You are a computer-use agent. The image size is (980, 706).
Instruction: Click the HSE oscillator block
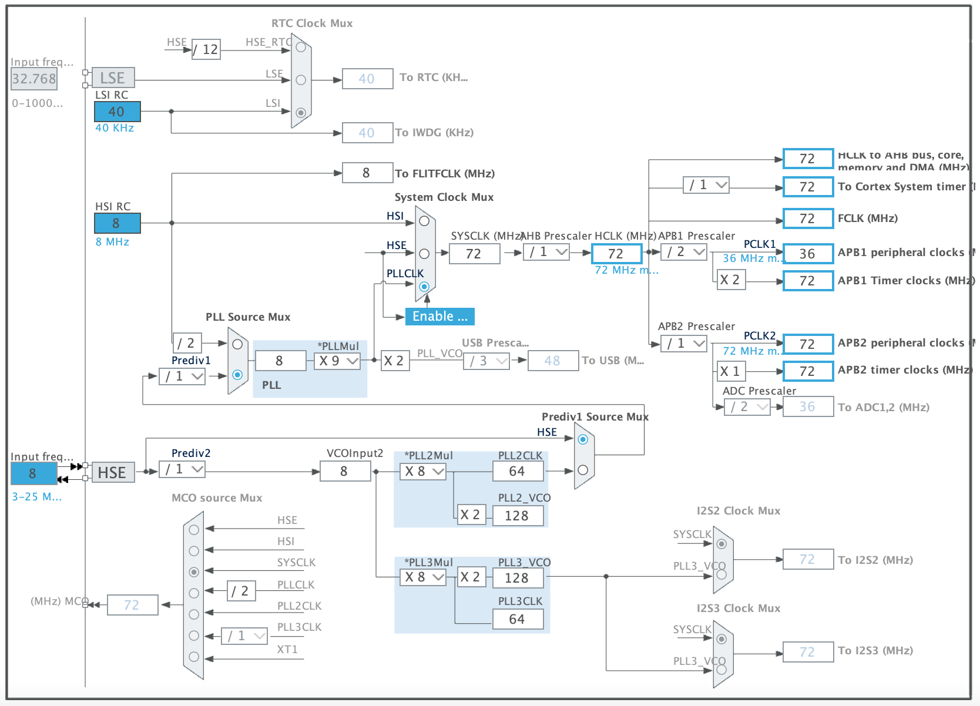(113, 472)
